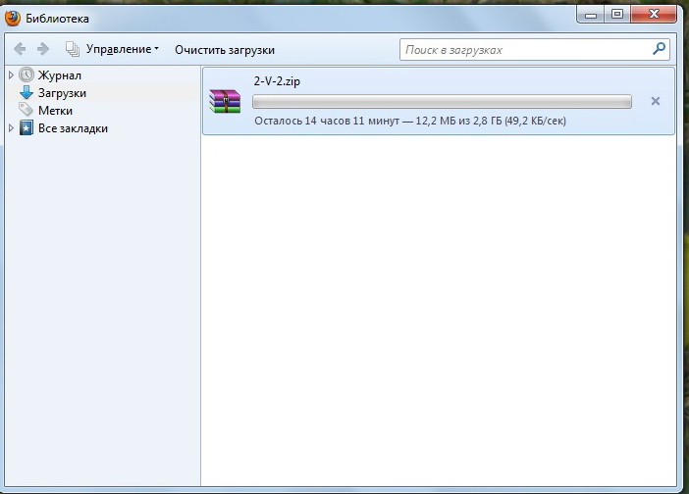Image resolution: width=689 pixels, height=494 pixels.
Task: Click the download status text Осталось 14 часов
Action: click(x=410, y=121)
